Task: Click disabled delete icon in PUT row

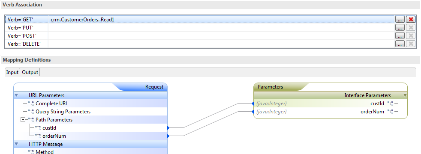Action: [411, 27]
